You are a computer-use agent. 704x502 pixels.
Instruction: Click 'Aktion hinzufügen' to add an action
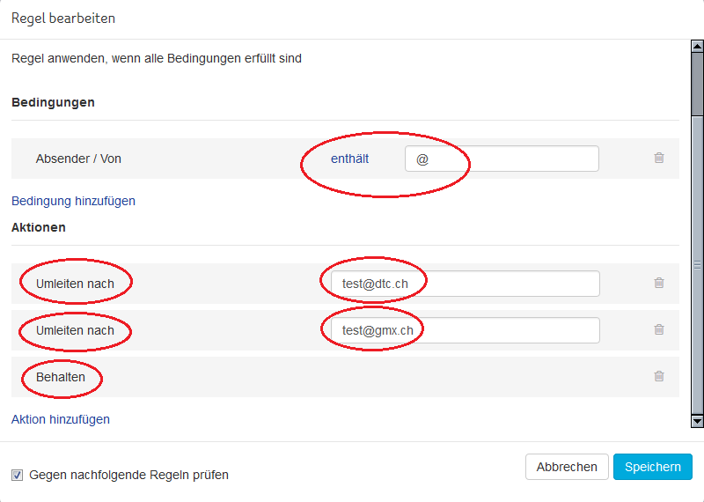pyautogui.click(x=61, y=419)
